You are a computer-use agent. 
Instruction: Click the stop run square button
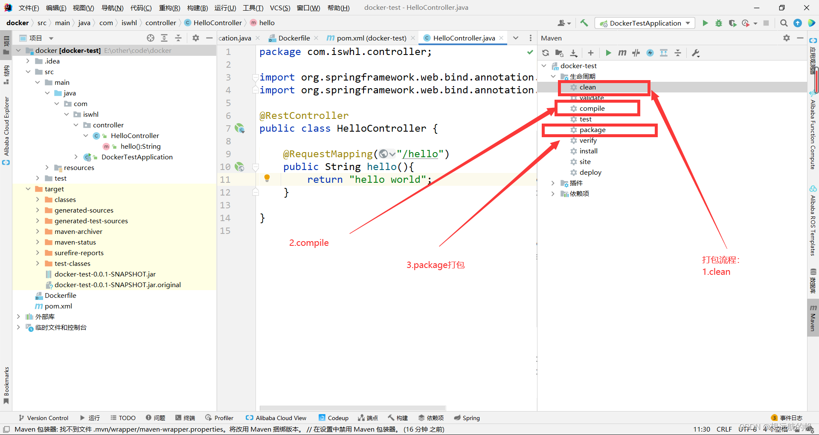766,23
